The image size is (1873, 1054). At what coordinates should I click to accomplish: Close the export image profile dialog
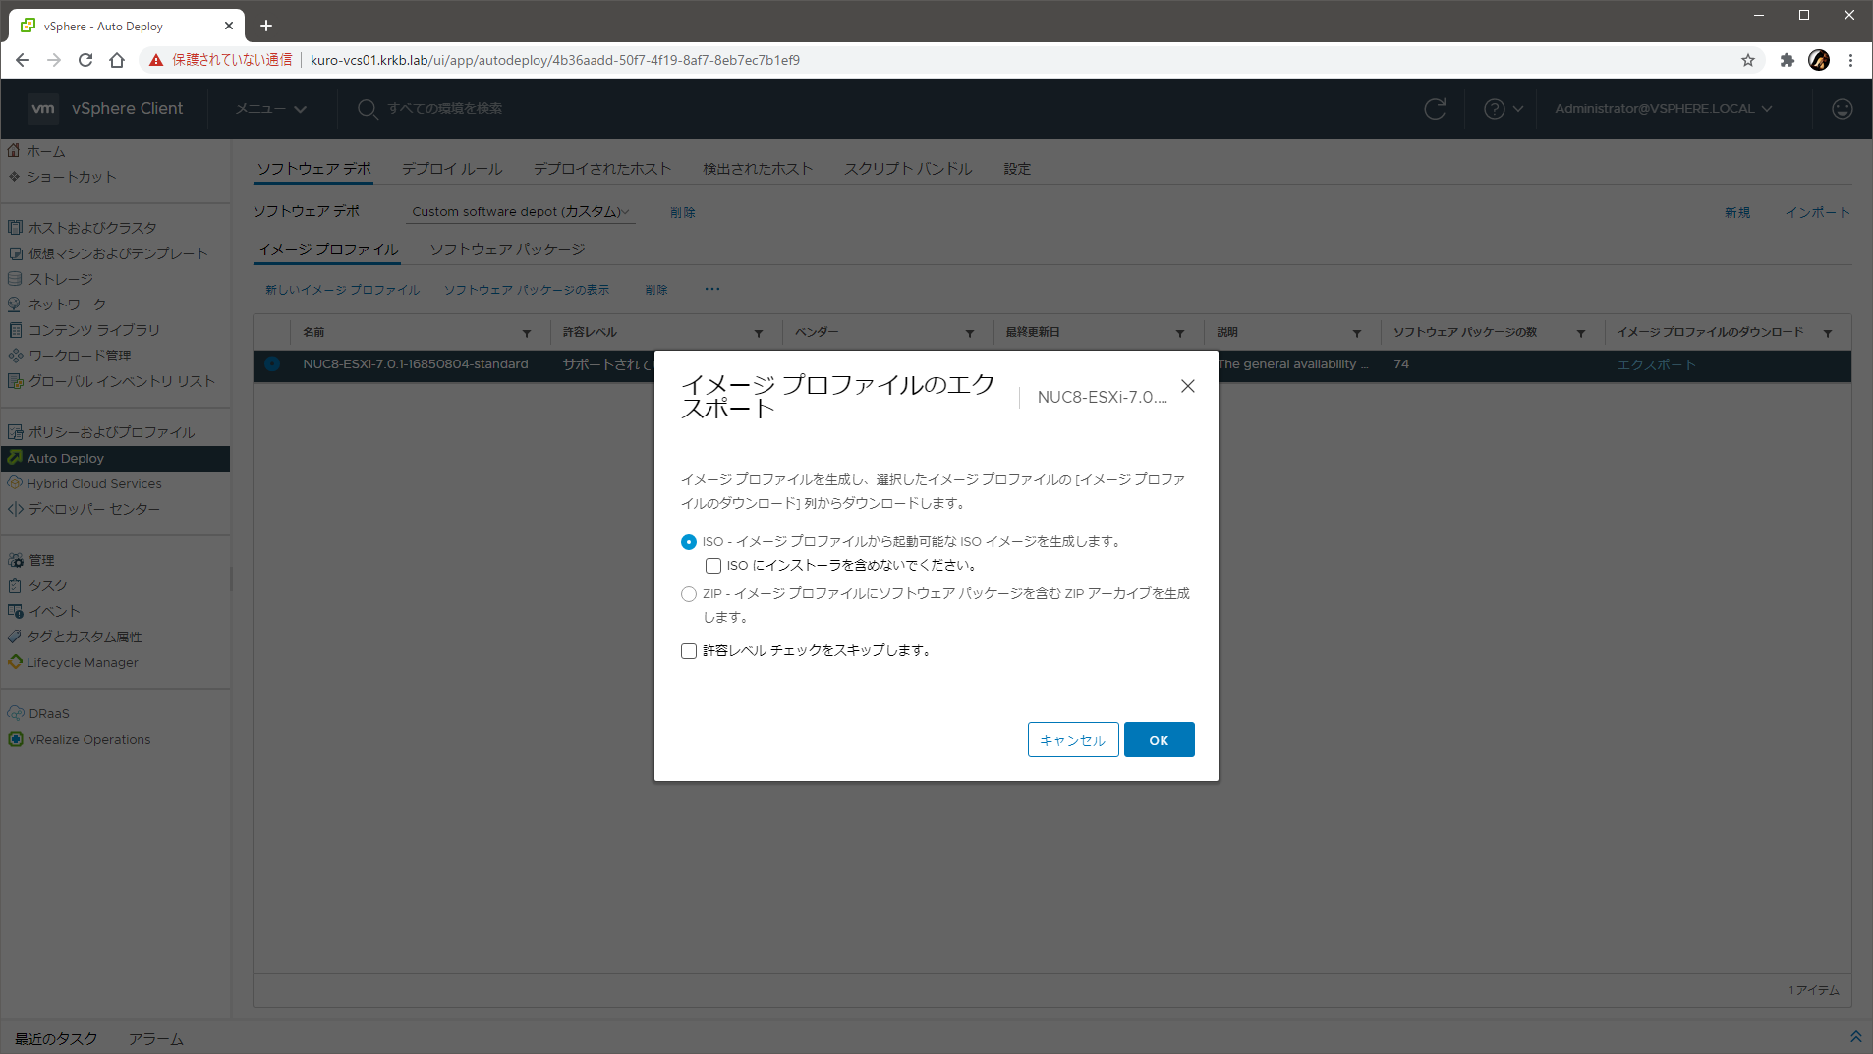pyautogui.click(x=1187, y=386)
